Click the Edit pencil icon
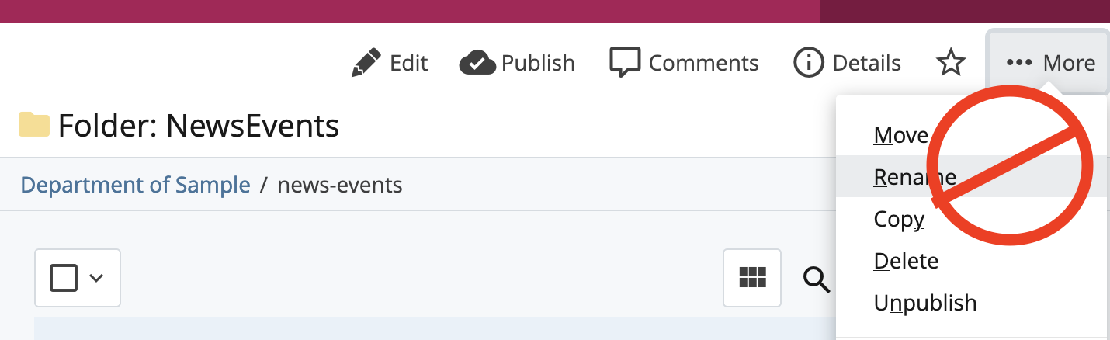Image resolution: width=1110 pixels, height=340 pixels. (366, 63)
